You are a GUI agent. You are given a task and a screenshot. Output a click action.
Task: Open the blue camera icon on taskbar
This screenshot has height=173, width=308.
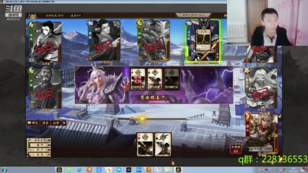139,170
